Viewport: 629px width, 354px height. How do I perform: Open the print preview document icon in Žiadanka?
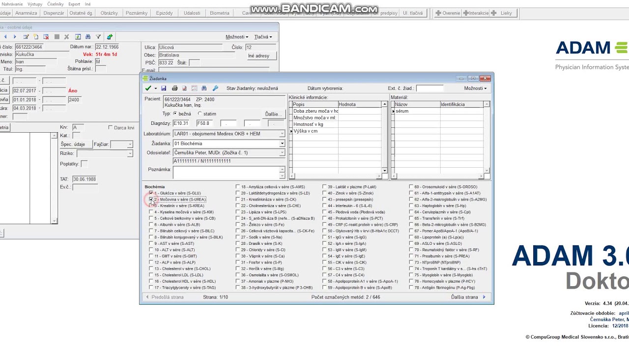tap(184, 88)
